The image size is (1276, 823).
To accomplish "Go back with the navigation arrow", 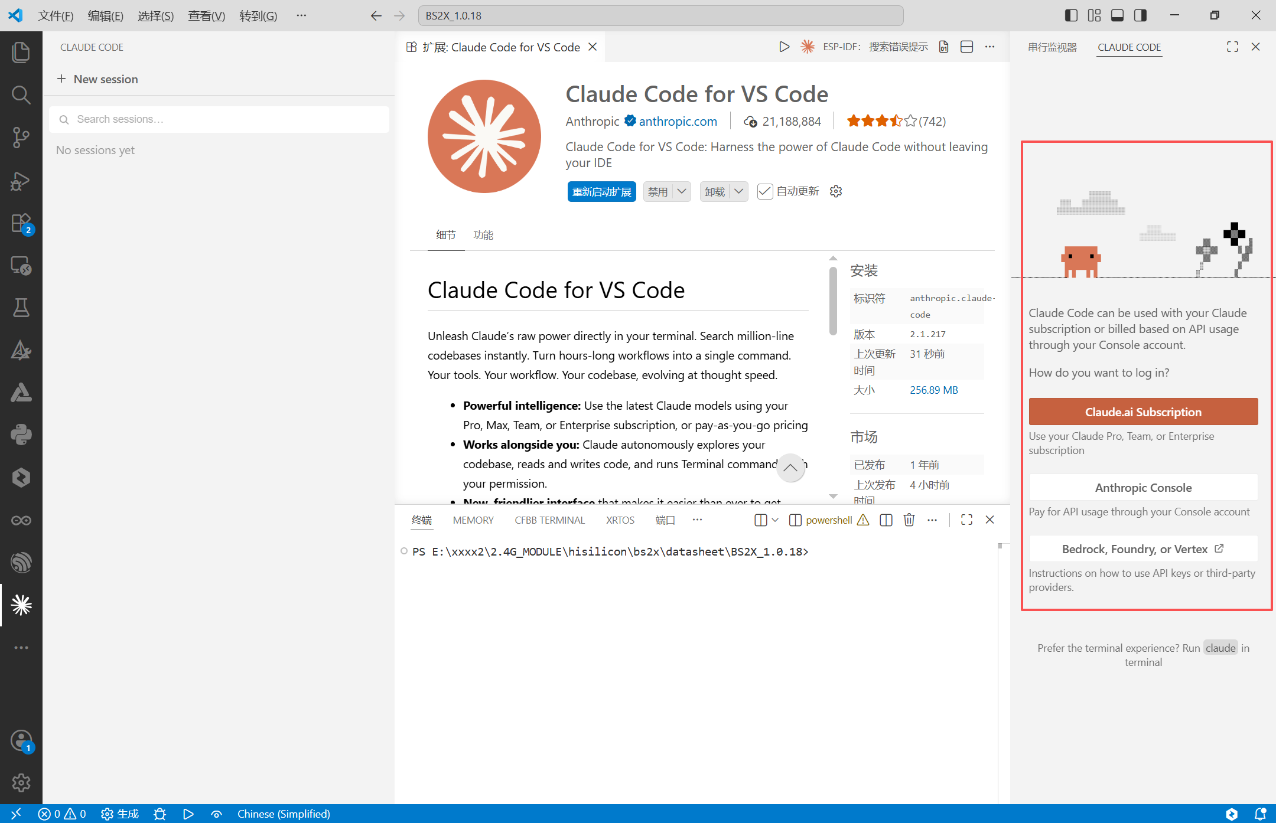I will 376,15.
